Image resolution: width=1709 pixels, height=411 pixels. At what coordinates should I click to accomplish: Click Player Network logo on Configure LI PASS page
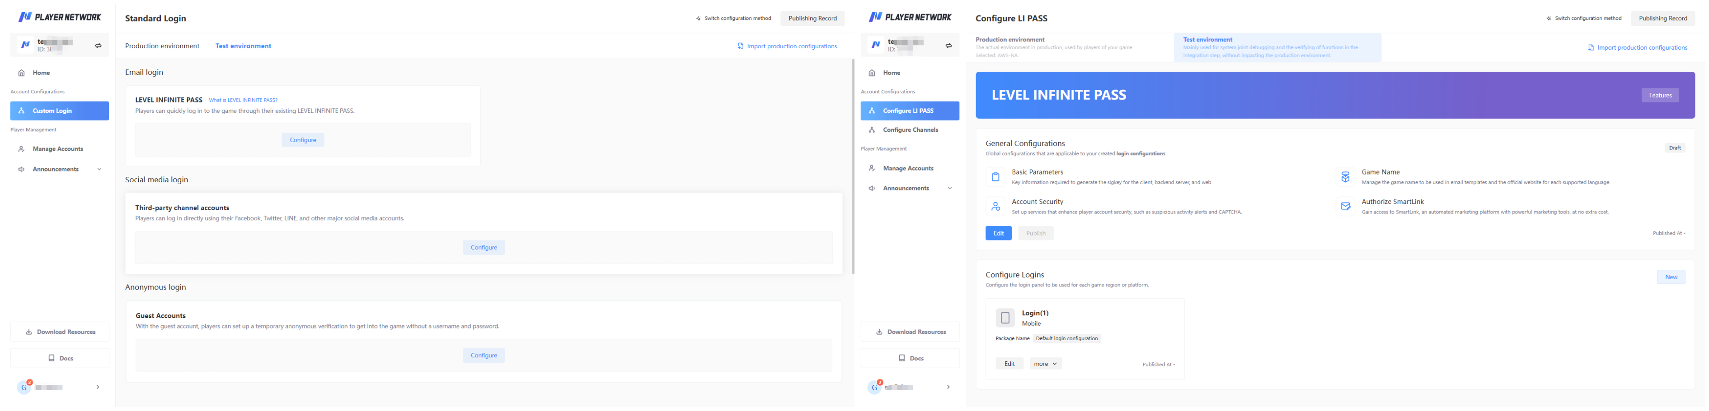pos(910,17)
